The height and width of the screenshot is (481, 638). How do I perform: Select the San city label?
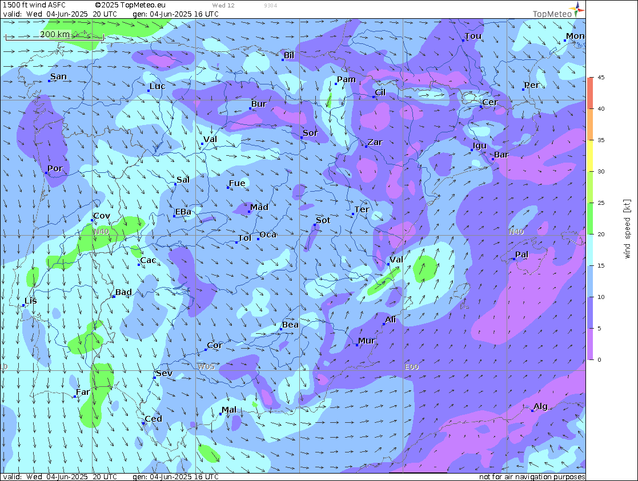(x=59, y=76)
